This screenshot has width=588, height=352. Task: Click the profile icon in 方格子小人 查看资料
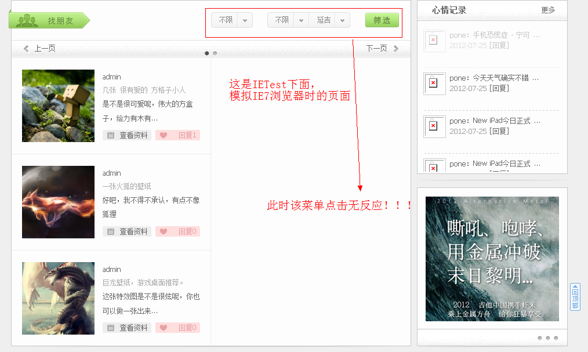tap(111, 135)
